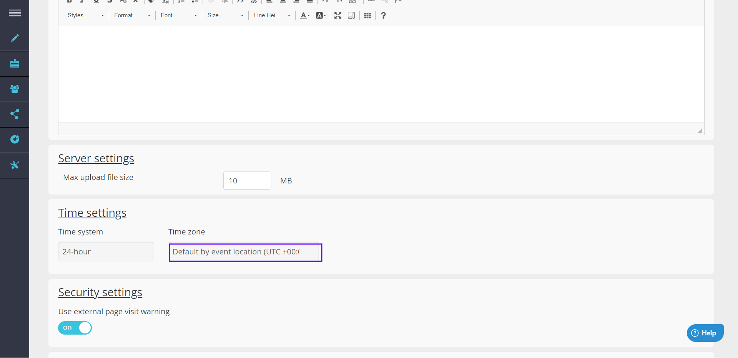Maximize the editor with fullscreen icon
Screen dimensions: 738x358
[337, 15]
